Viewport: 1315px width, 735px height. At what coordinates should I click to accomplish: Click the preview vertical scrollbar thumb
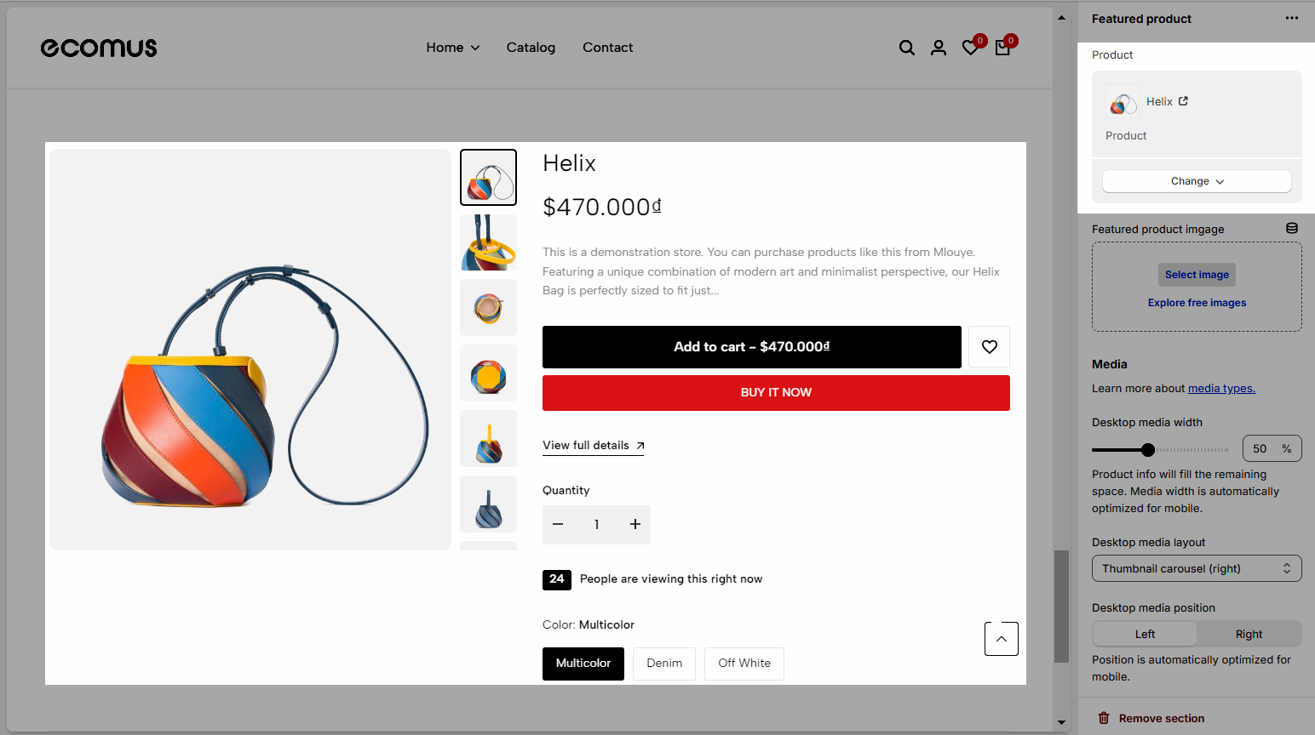(1061, 606)
